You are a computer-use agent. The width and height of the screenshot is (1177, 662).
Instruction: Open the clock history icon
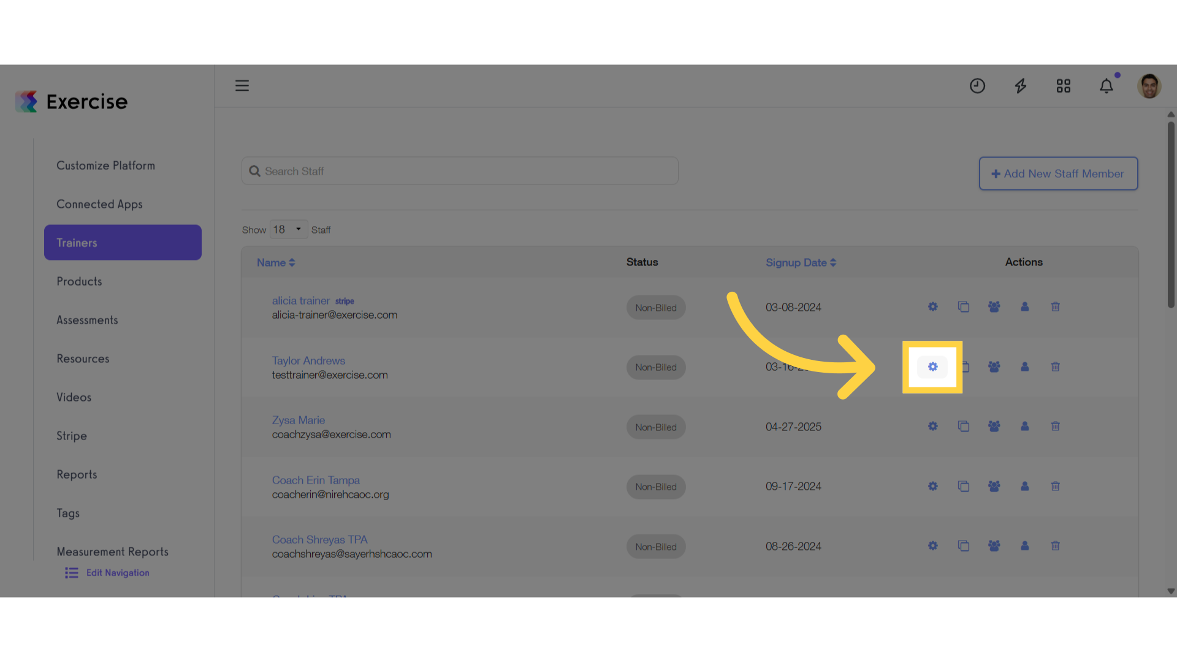(x=977, y=86)
